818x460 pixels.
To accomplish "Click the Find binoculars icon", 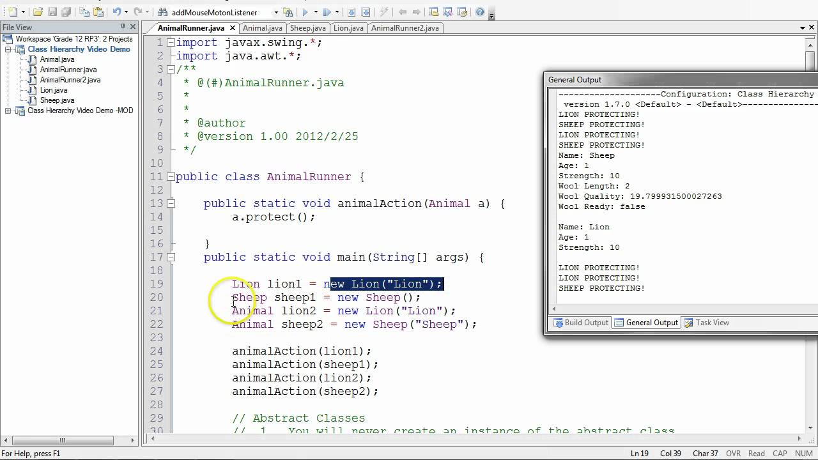I will pyautogui.click(x=162, y=12).
